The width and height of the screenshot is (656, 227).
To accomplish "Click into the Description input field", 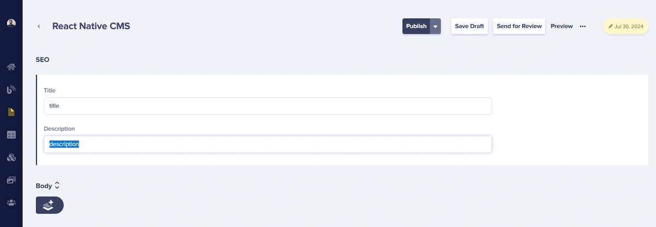I will (x=268, y=144).
